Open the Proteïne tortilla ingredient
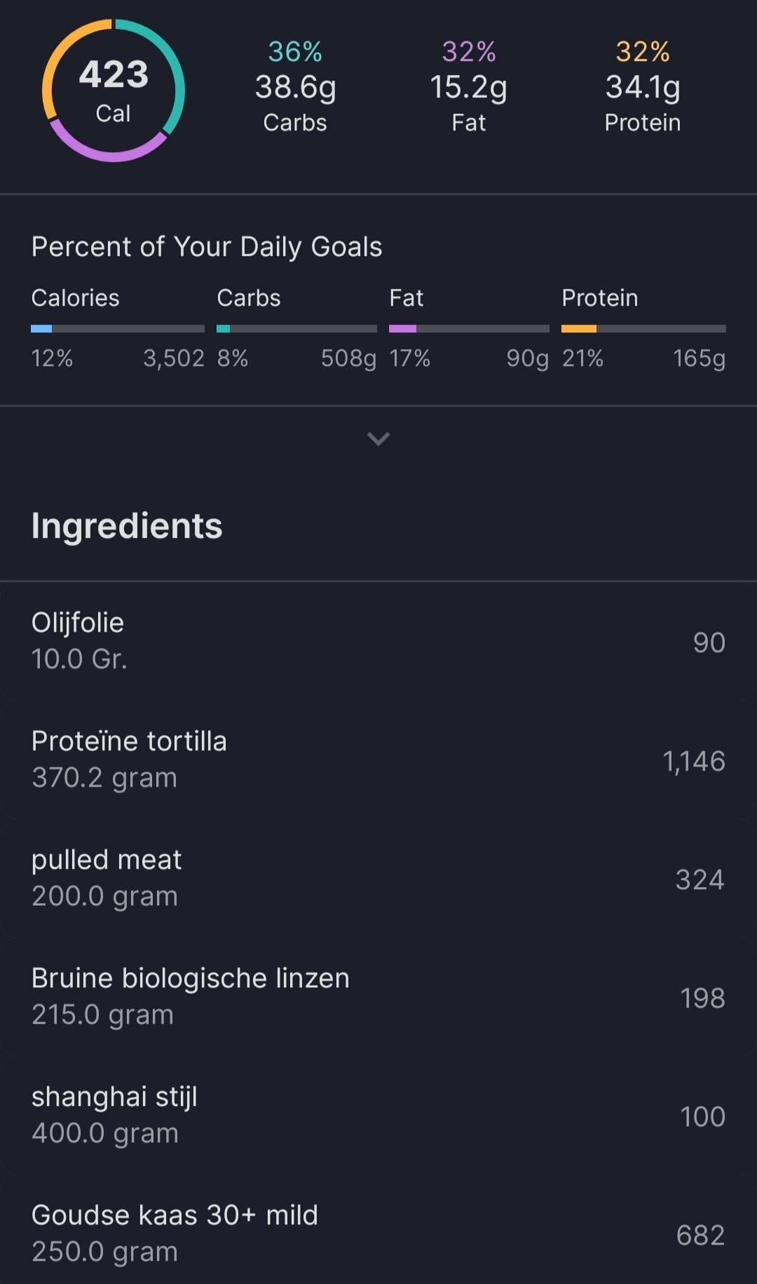Screen dimensions: 757x1284 tap(378, 759)
